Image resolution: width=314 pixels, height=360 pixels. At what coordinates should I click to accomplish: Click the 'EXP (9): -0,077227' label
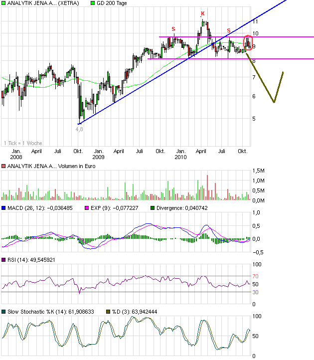114,208
